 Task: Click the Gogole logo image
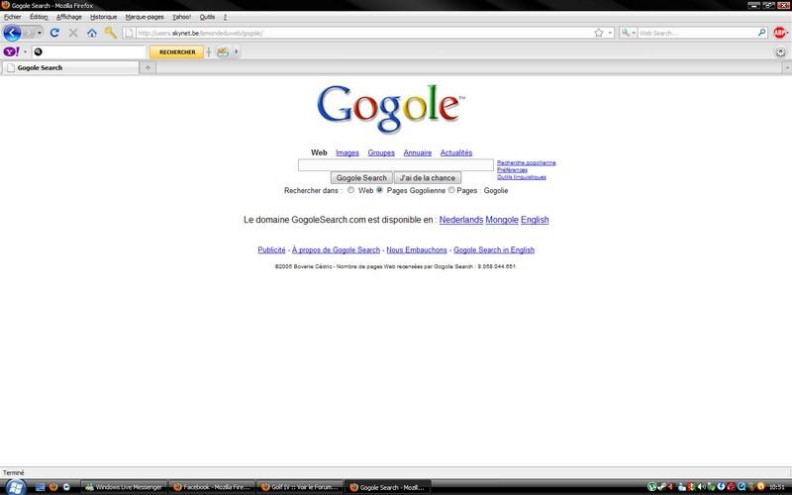click(x=389, y=108)
